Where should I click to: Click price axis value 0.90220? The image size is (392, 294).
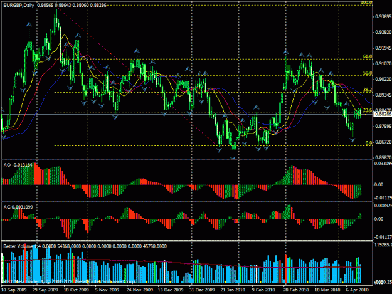(383, 79)
